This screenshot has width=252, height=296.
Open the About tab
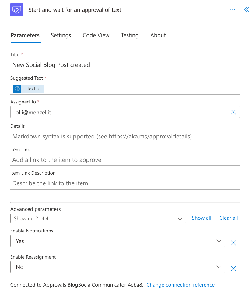[x=158, y=35]
